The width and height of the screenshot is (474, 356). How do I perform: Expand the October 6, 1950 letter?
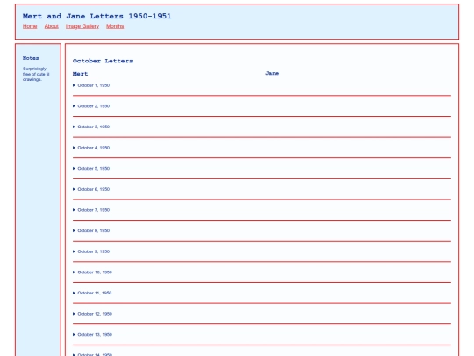[91, 189]
